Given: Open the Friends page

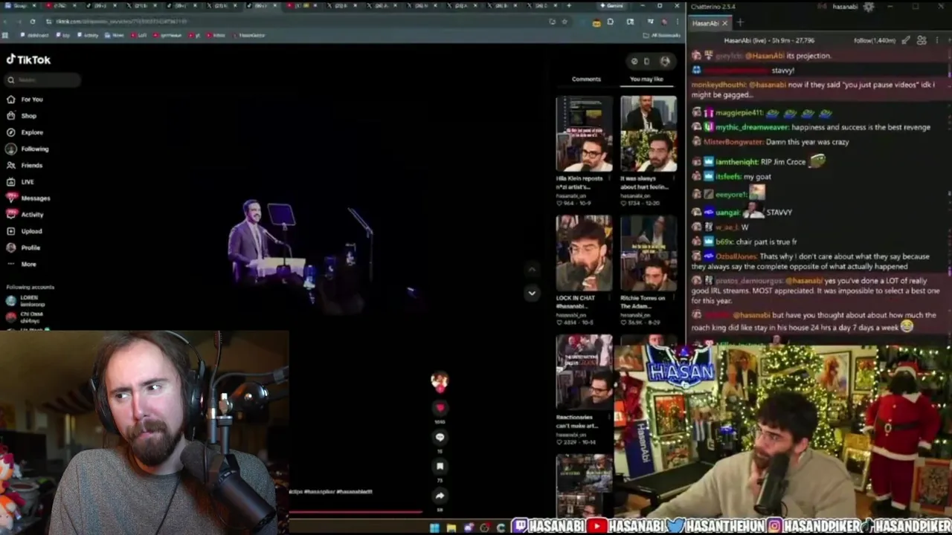Looking at the screenshot, I should 25,165.
